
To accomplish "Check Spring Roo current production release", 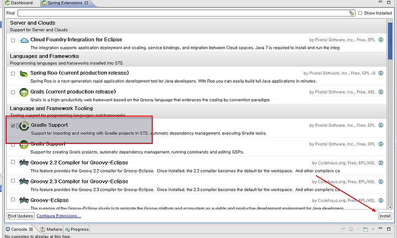I will tap(13, 74).
